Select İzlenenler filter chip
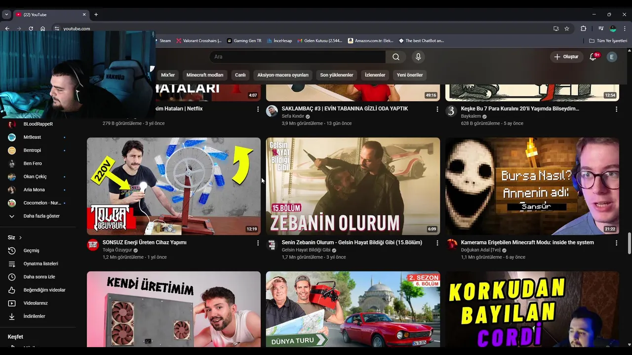This screenshot has width=632, height=355. [375, 75]
